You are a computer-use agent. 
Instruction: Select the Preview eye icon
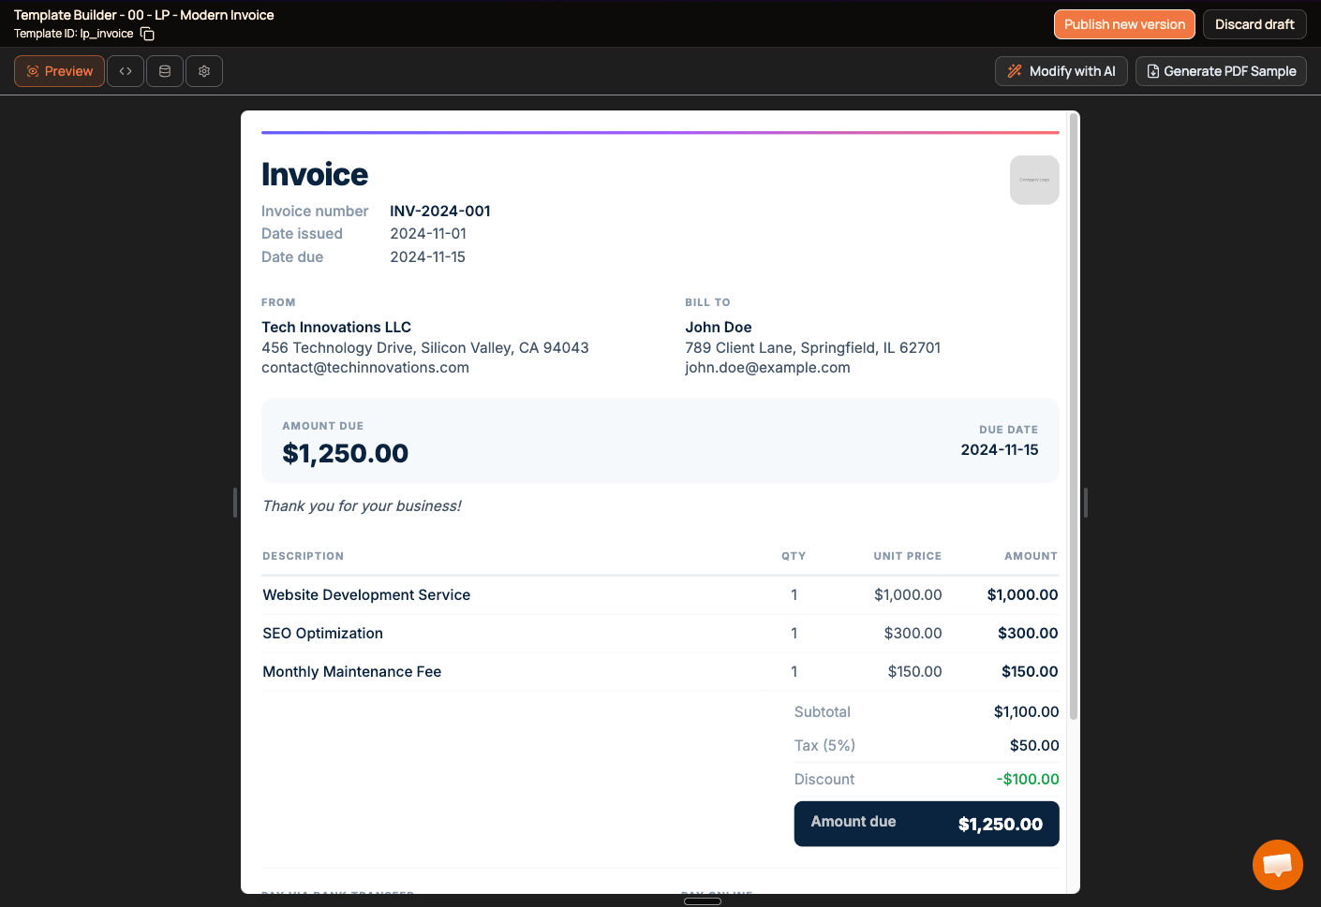click(34, 70)
